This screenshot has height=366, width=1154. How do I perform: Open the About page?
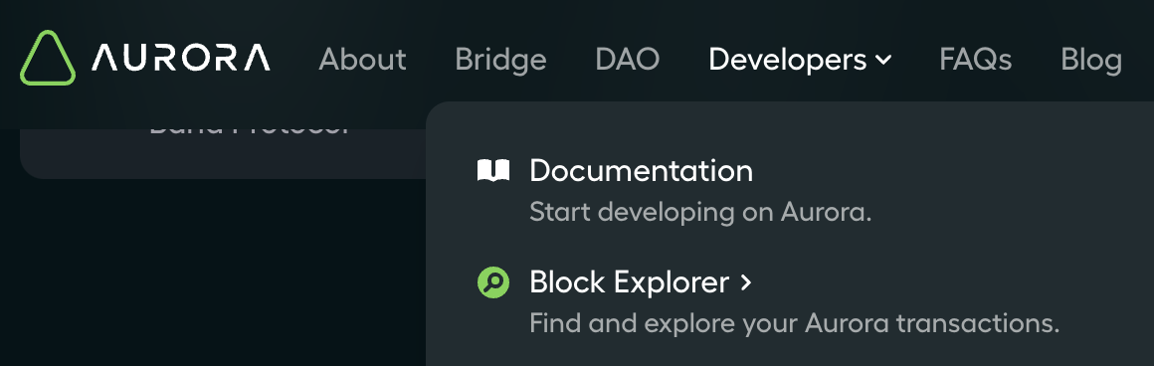[362, 59]
